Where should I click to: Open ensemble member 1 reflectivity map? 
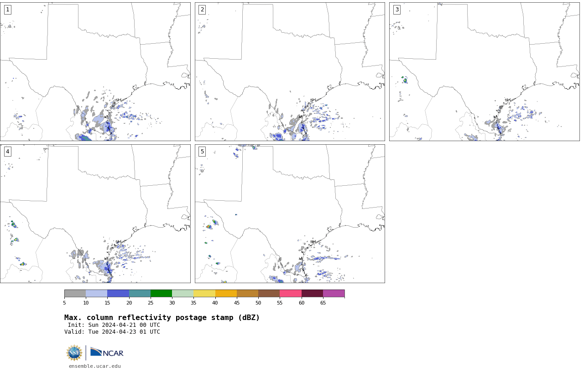95,71
